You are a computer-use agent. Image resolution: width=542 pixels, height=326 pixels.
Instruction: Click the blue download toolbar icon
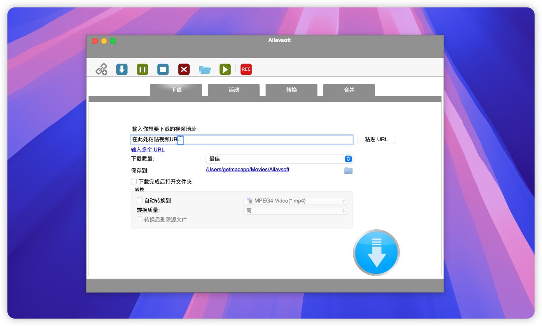coord(122,69)
